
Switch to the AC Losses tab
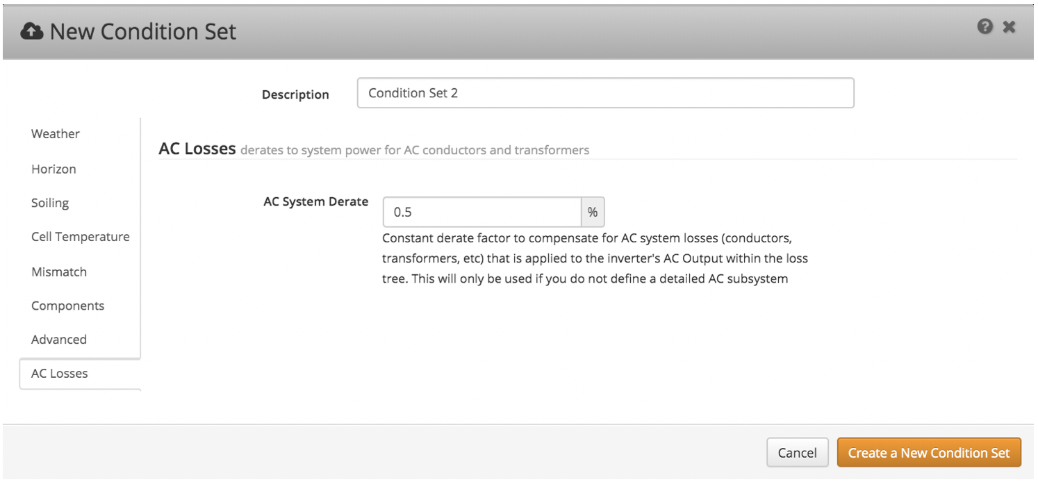[59, 374]
